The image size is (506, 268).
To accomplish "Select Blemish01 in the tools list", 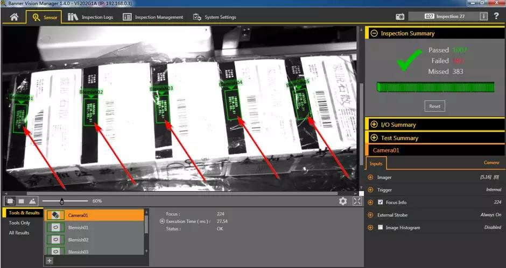I will (94, 227).
